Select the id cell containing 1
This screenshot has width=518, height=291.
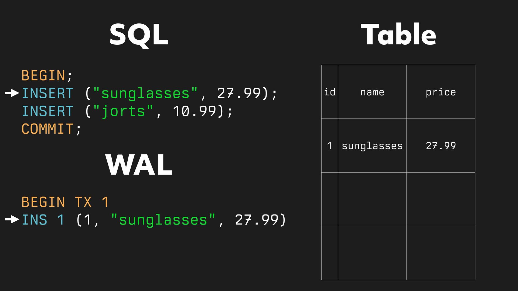click(329, 146)
